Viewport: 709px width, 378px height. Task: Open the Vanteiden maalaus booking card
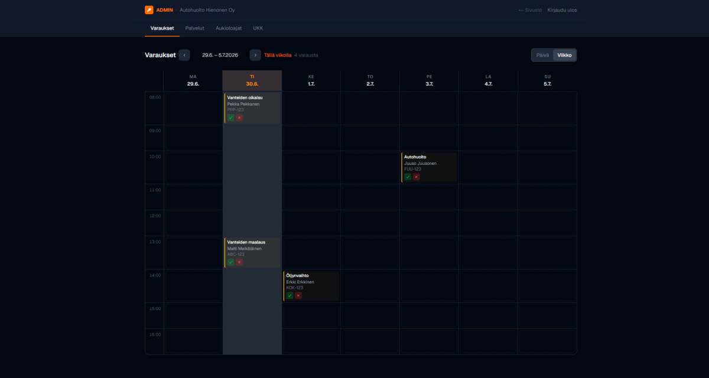(252, 252)
